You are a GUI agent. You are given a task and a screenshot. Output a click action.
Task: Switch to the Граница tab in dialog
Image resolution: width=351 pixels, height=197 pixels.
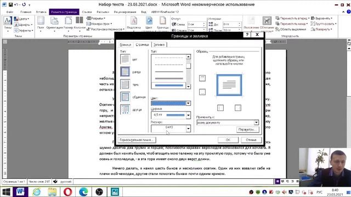(126, 45)
